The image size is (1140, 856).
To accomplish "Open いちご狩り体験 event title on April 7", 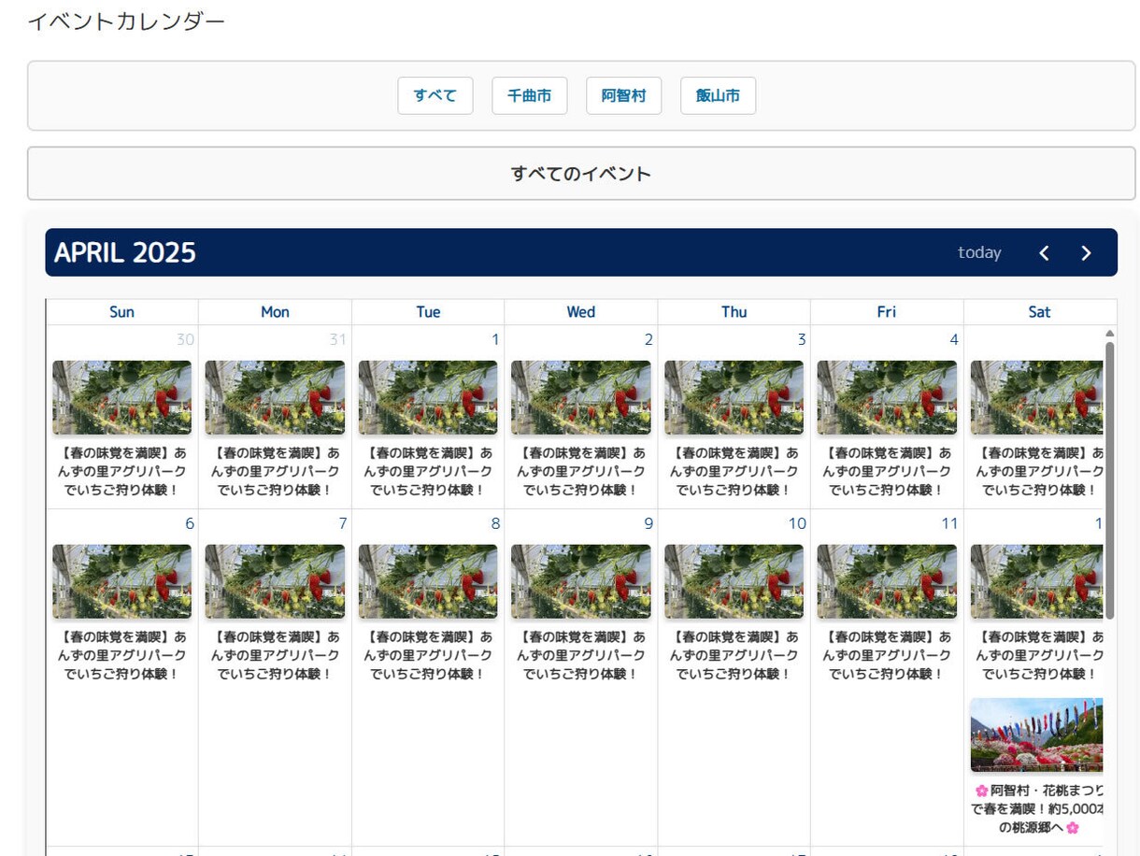I will [275, 655].
